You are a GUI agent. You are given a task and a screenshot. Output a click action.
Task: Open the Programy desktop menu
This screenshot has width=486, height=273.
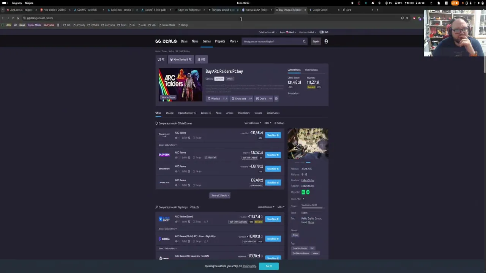tap(16, 3)
